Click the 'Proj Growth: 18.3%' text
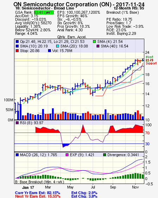Viewport: 158px width, 198px height. click(73, 26)
